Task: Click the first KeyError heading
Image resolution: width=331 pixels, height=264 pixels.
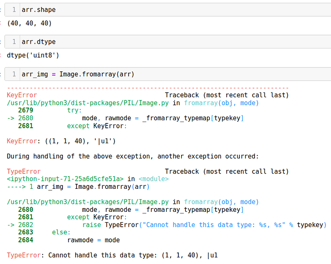Action: coord(22,95)
